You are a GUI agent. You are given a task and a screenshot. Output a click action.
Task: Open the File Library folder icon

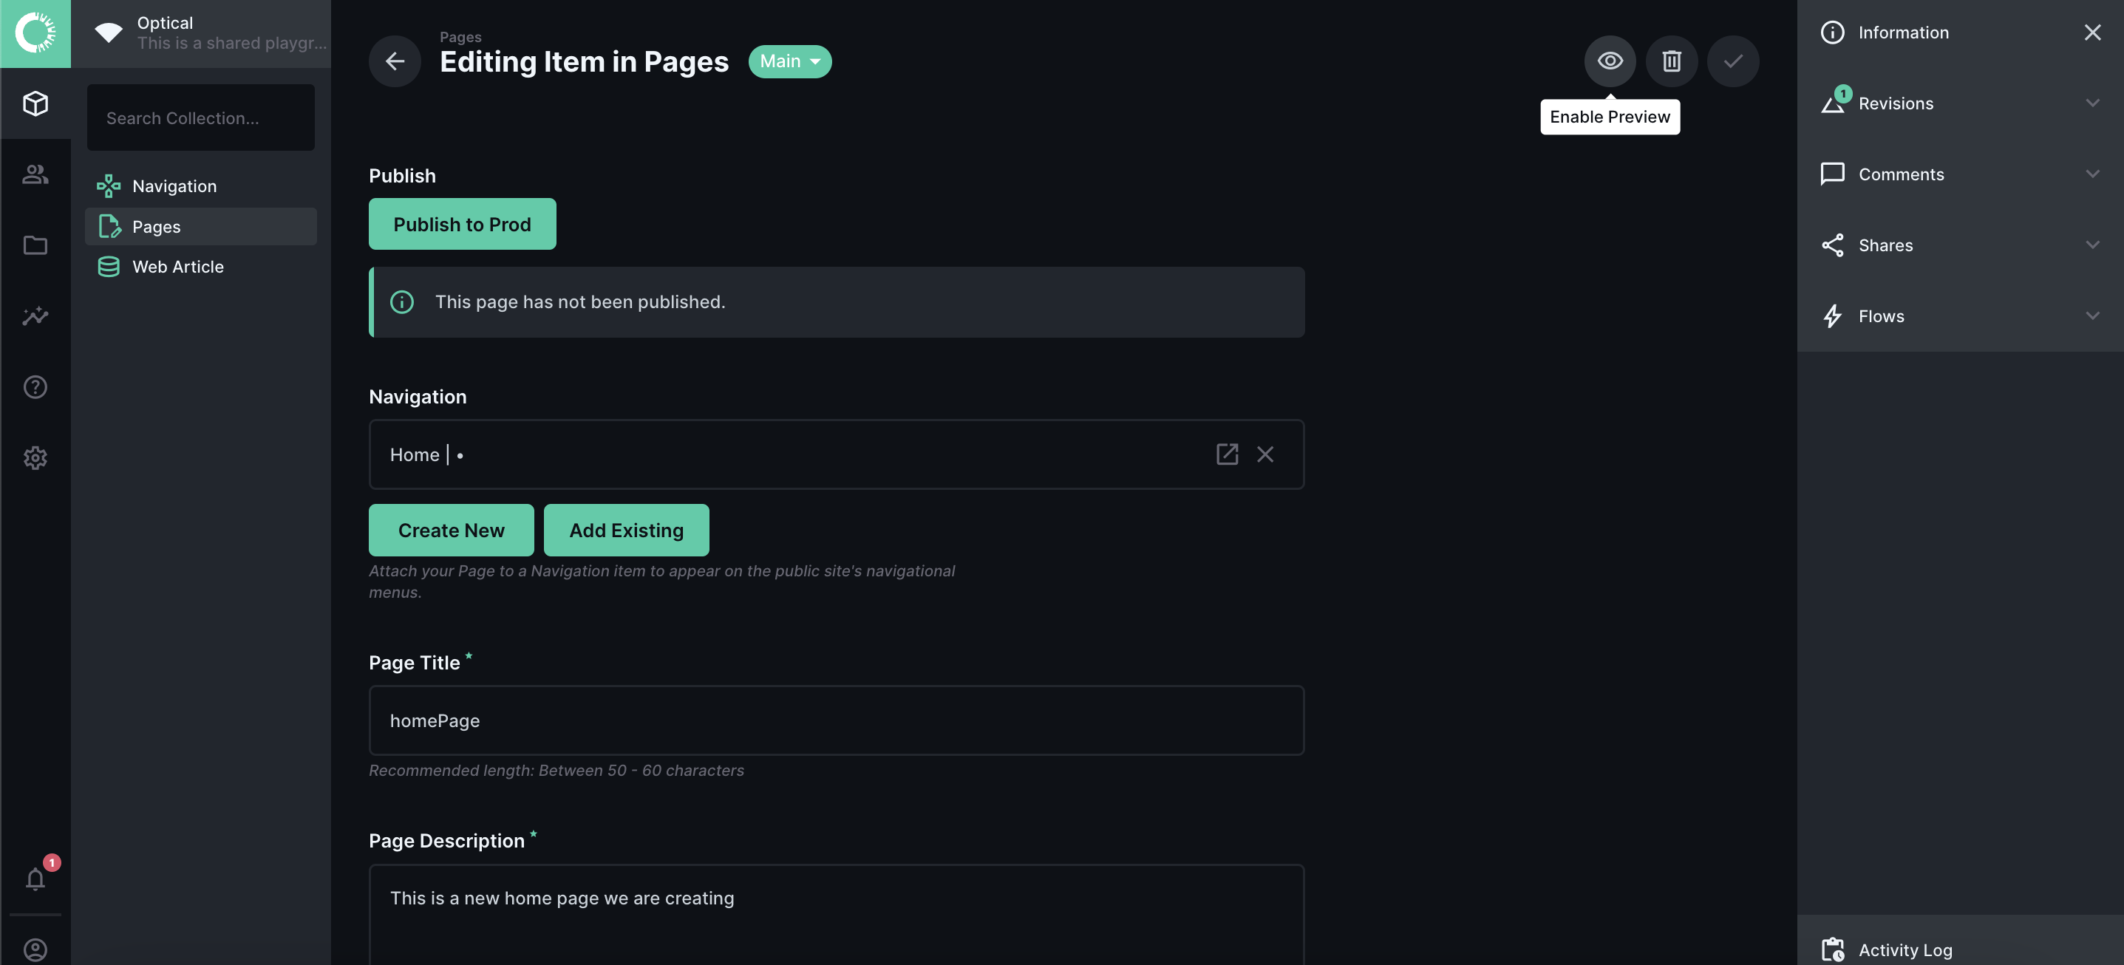pyautogui.click(x=35, y=245)
